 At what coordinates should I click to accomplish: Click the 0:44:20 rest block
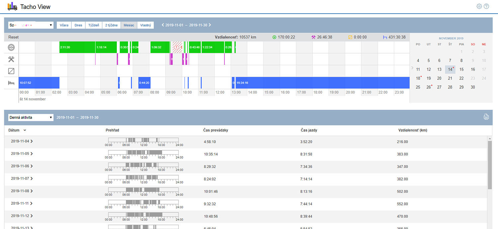(144, 82)
